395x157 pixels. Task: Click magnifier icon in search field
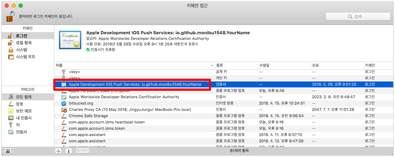coord(350,16)
